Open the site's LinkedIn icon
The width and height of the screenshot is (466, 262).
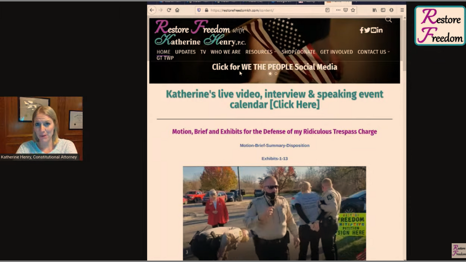pyautogui.click(x=380, y=30)
